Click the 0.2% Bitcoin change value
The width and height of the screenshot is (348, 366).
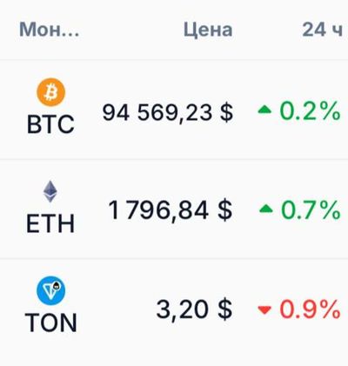coord(310,110)
